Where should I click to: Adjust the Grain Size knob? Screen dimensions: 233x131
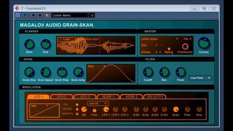[29, 72]
